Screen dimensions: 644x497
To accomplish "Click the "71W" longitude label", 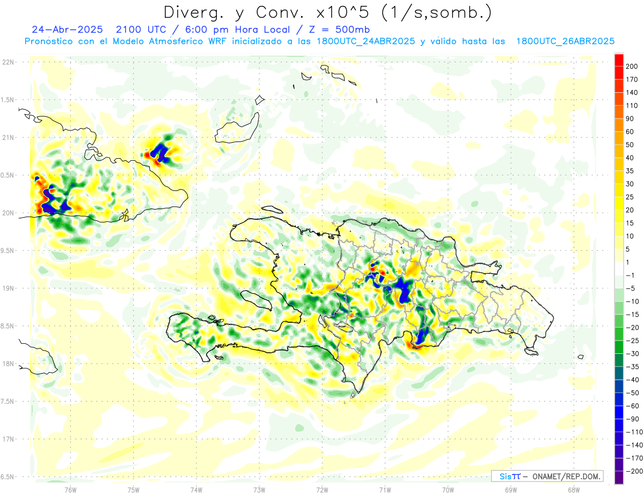I will coord(385,490).
